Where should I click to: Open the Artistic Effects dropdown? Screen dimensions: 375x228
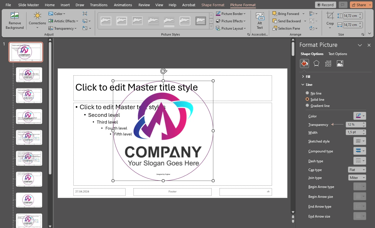tap(63, 21)
